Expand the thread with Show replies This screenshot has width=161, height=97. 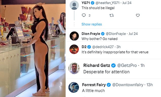tap(92, 24)
